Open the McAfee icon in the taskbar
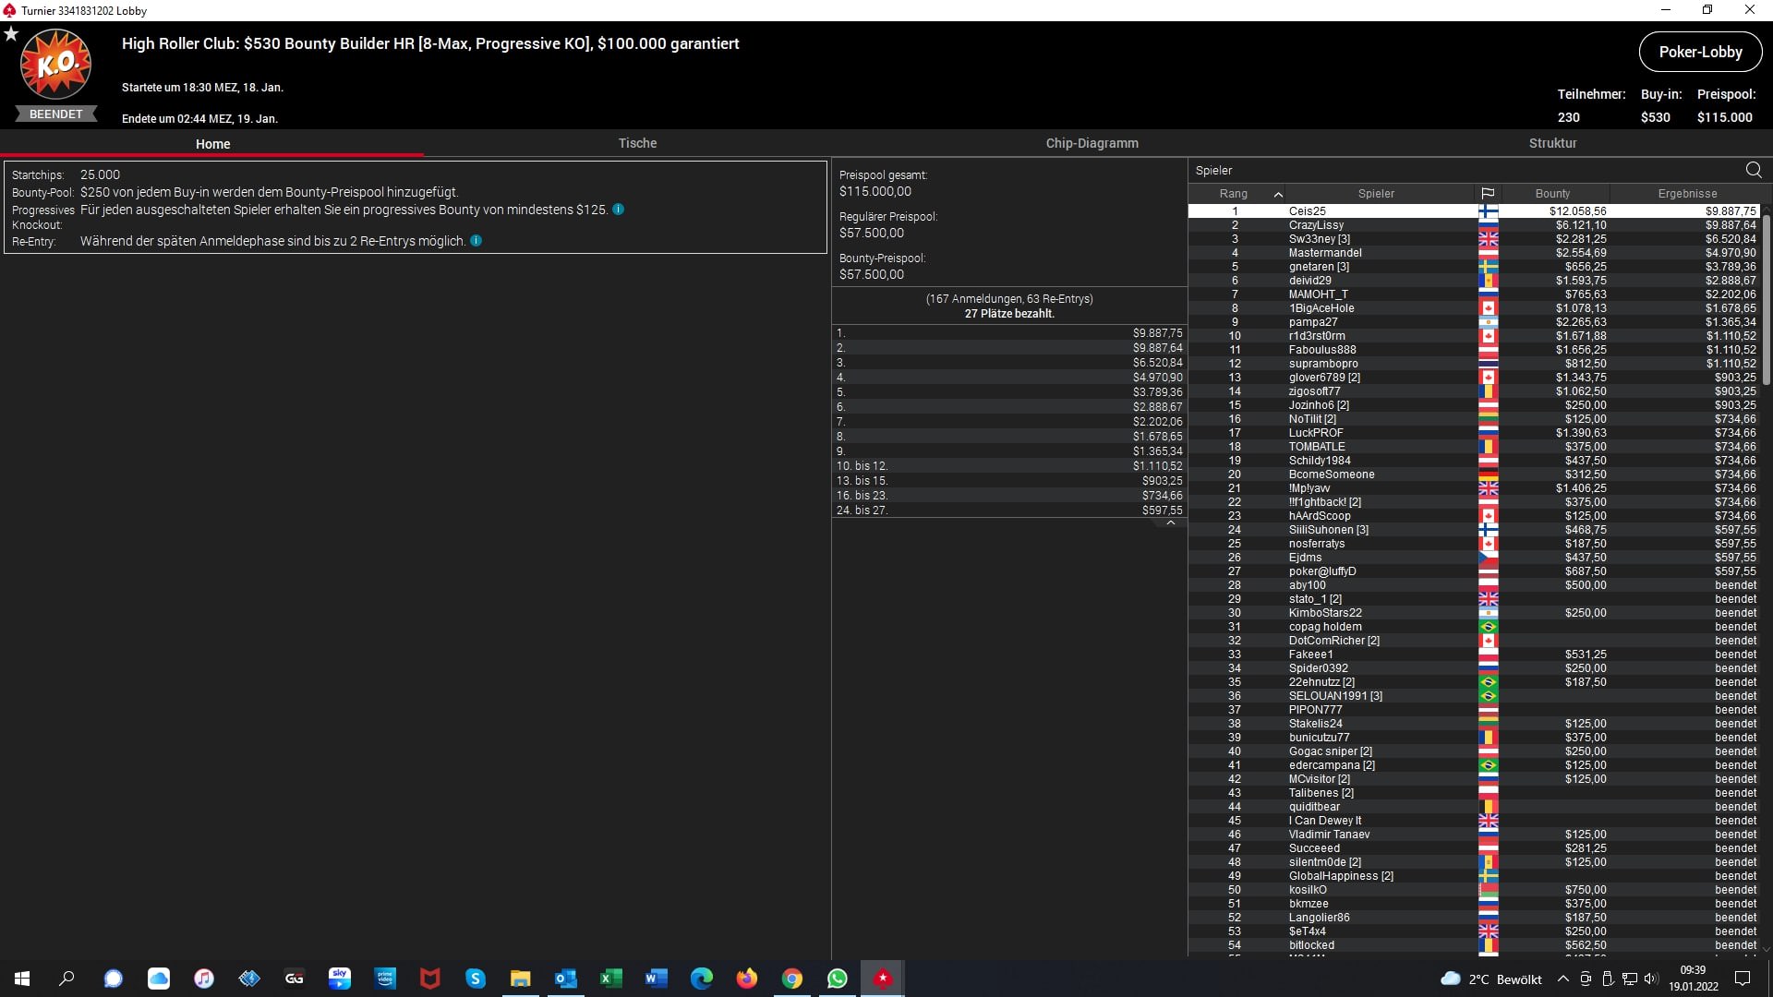 pyautogui.click(x=430, y=979)
